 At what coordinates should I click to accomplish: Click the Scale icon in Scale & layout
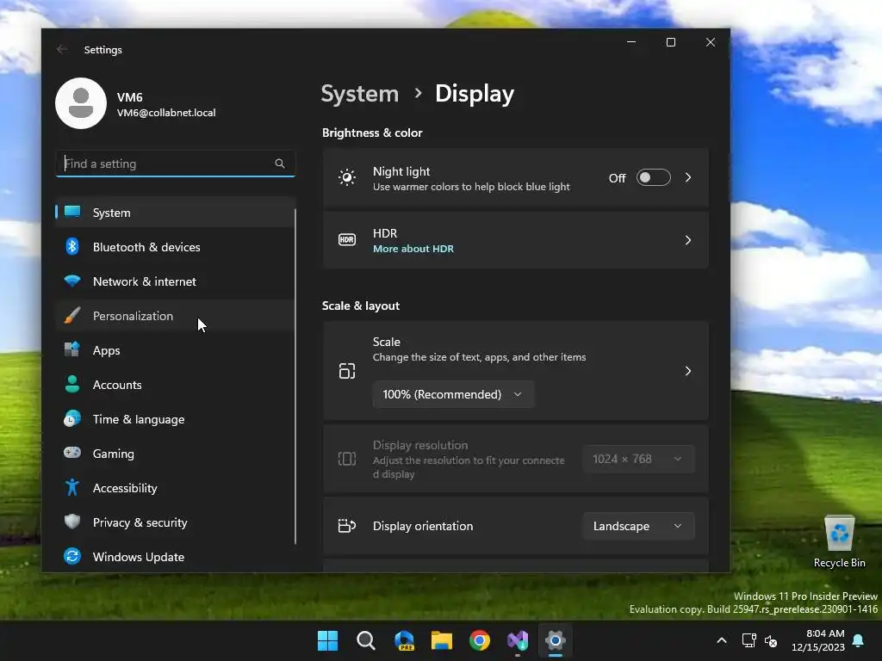tap(347, 371)
